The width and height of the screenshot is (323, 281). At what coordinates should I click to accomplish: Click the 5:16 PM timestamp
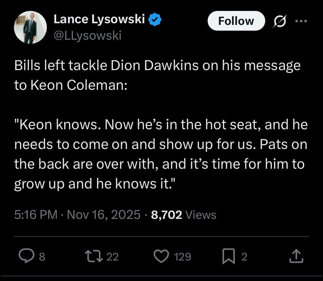(36, 214)
